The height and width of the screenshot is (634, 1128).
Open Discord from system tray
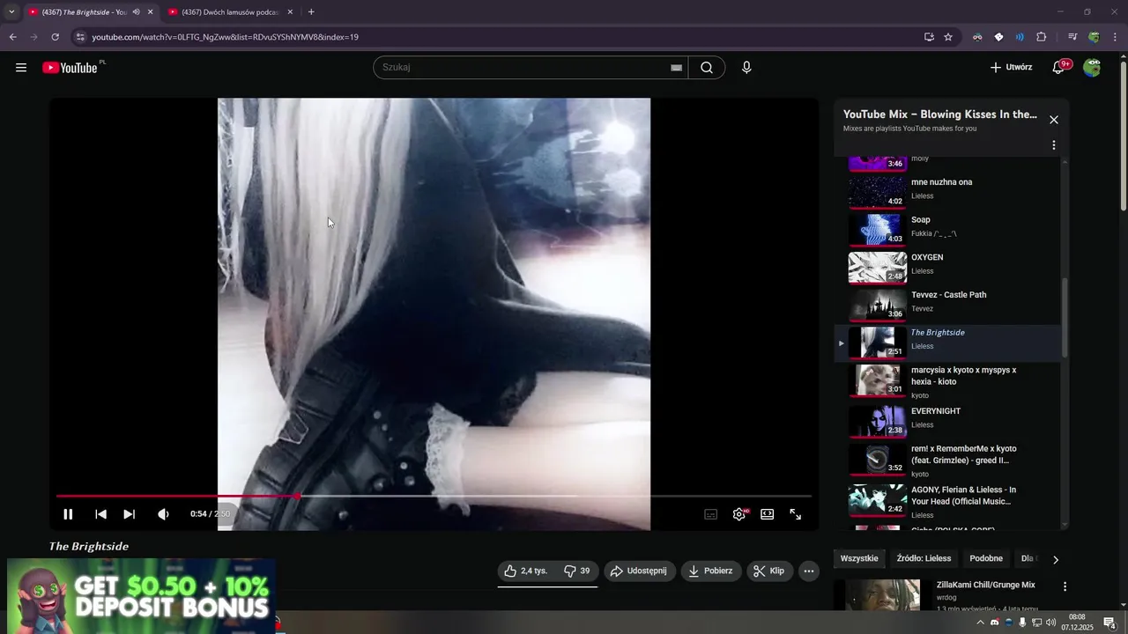coord(995,623)
